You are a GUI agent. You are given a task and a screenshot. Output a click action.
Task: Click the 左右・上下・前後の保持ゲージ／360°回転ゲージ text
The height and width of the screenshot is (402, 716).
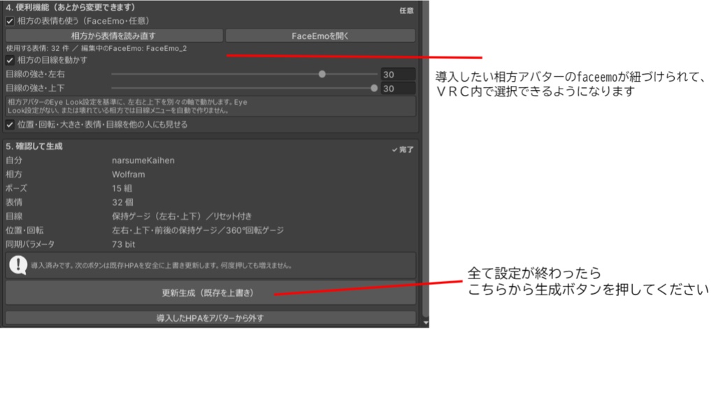[x=198, y=230]
